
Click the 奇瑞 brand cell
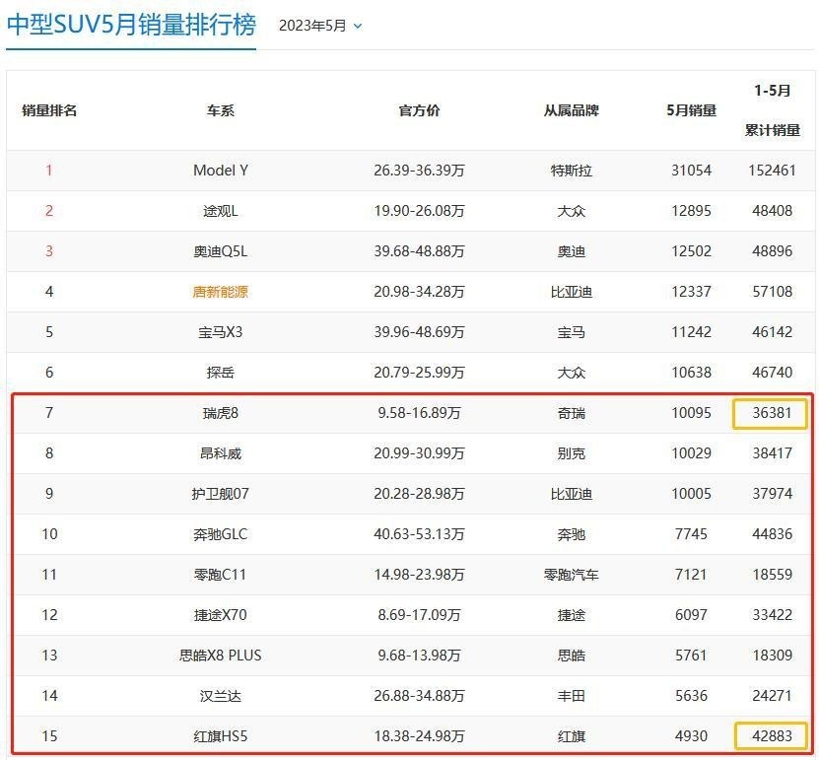coord(571,413)
